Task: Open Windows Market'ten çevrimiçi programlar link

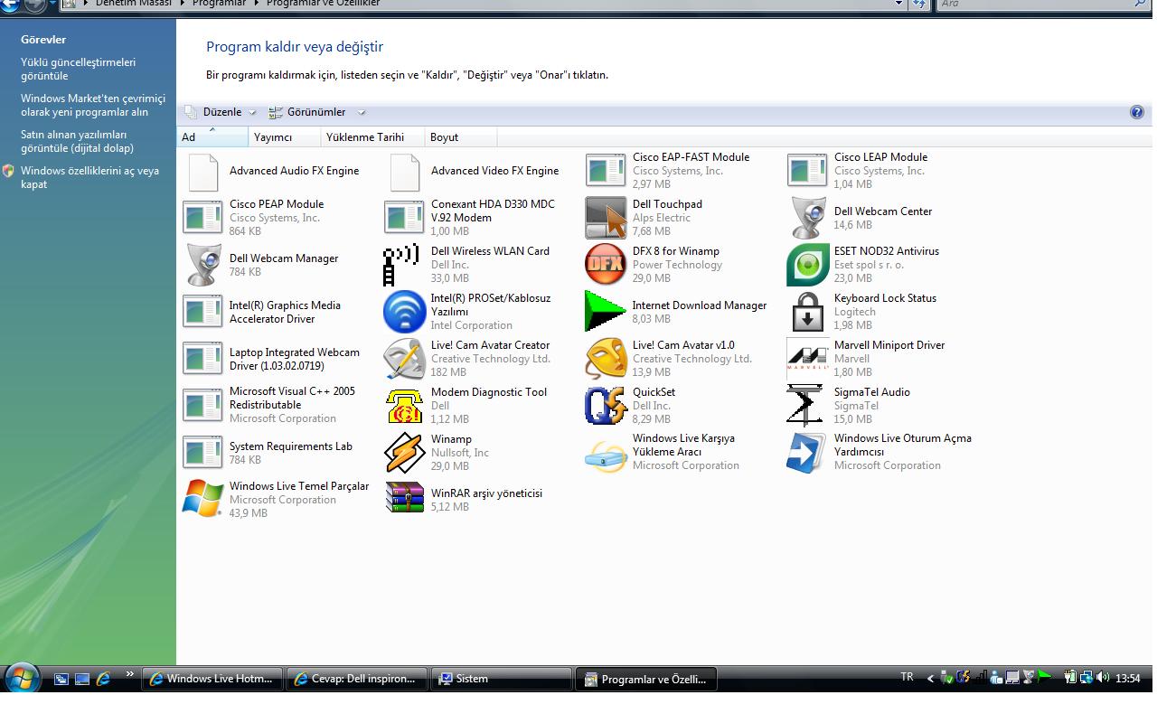Action: [x=93, y=106]
